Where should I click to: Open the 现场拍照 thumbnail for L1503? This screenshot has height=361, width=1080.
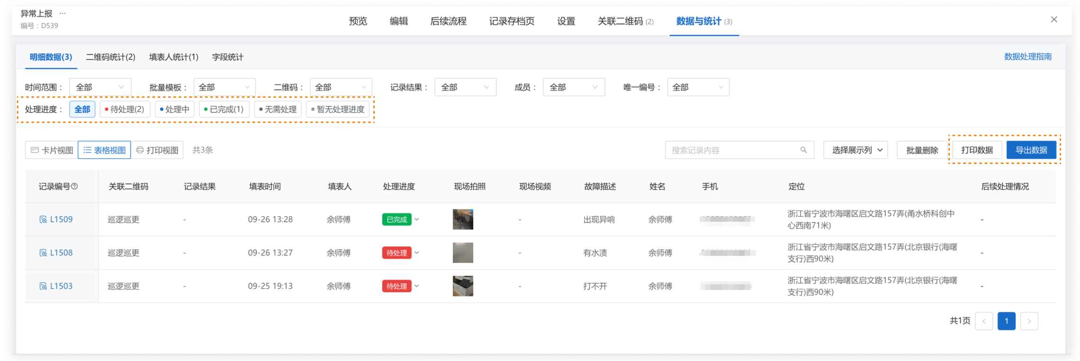(x=463, y=286)
